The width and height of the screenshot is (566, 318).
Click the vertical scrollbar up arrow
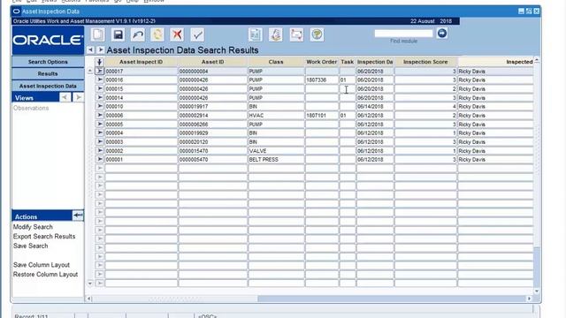[537, 61]
